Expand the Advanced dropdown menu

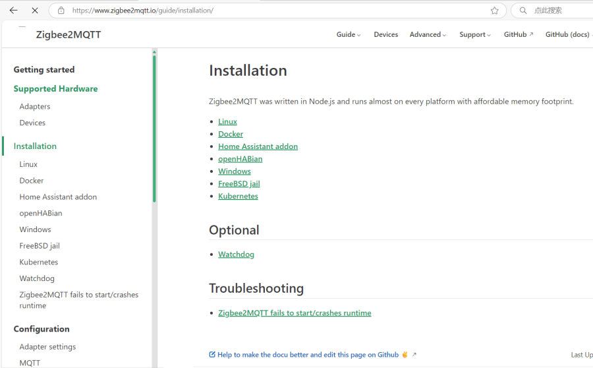point(428,34)
